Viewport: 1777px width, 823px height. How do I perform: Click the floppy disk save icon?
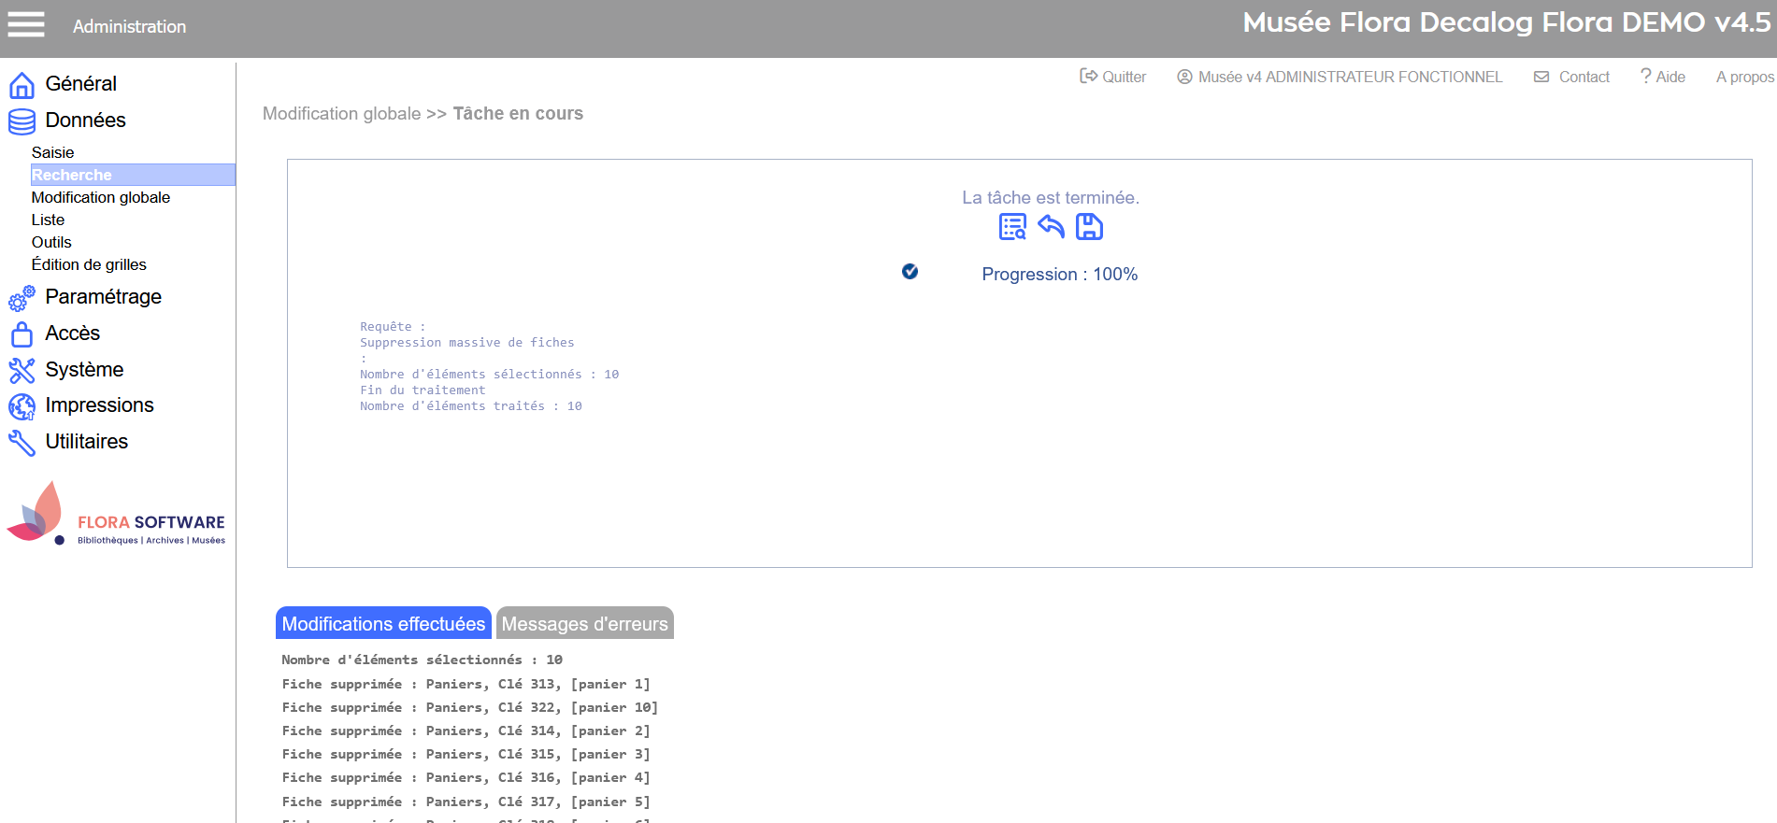pyautogui.click(x=1089, y=227)
